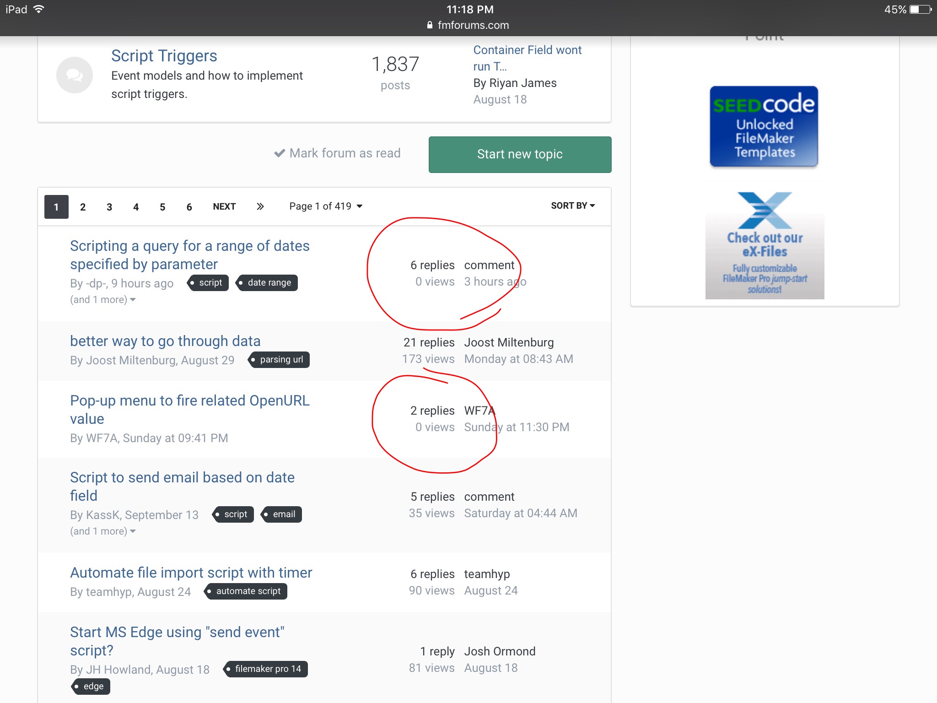The image size is (937, 703).
Task: Click the 'filemaker pro 14' tag
Action: (266, 669)
